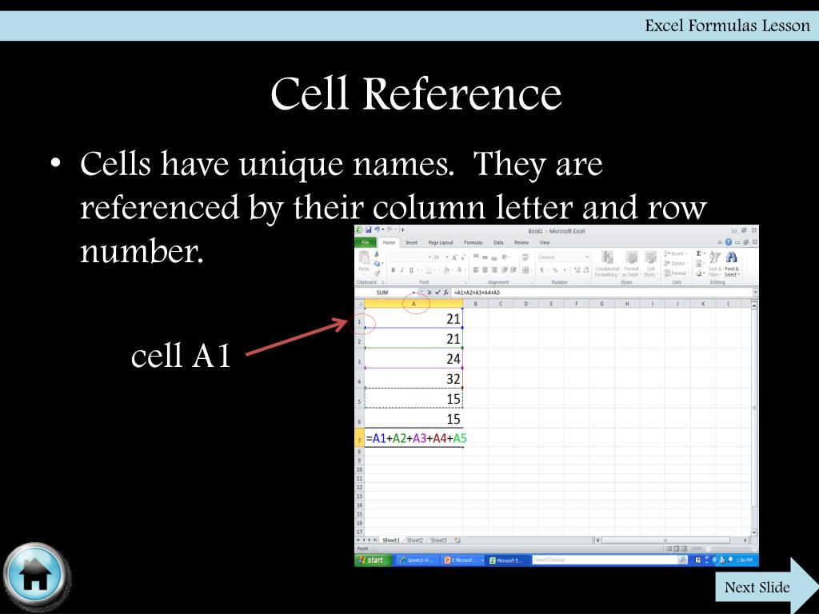This screenshot has width=819, height=614.
Task: Open the Cell Styles gallery
Action: point(650,264)
